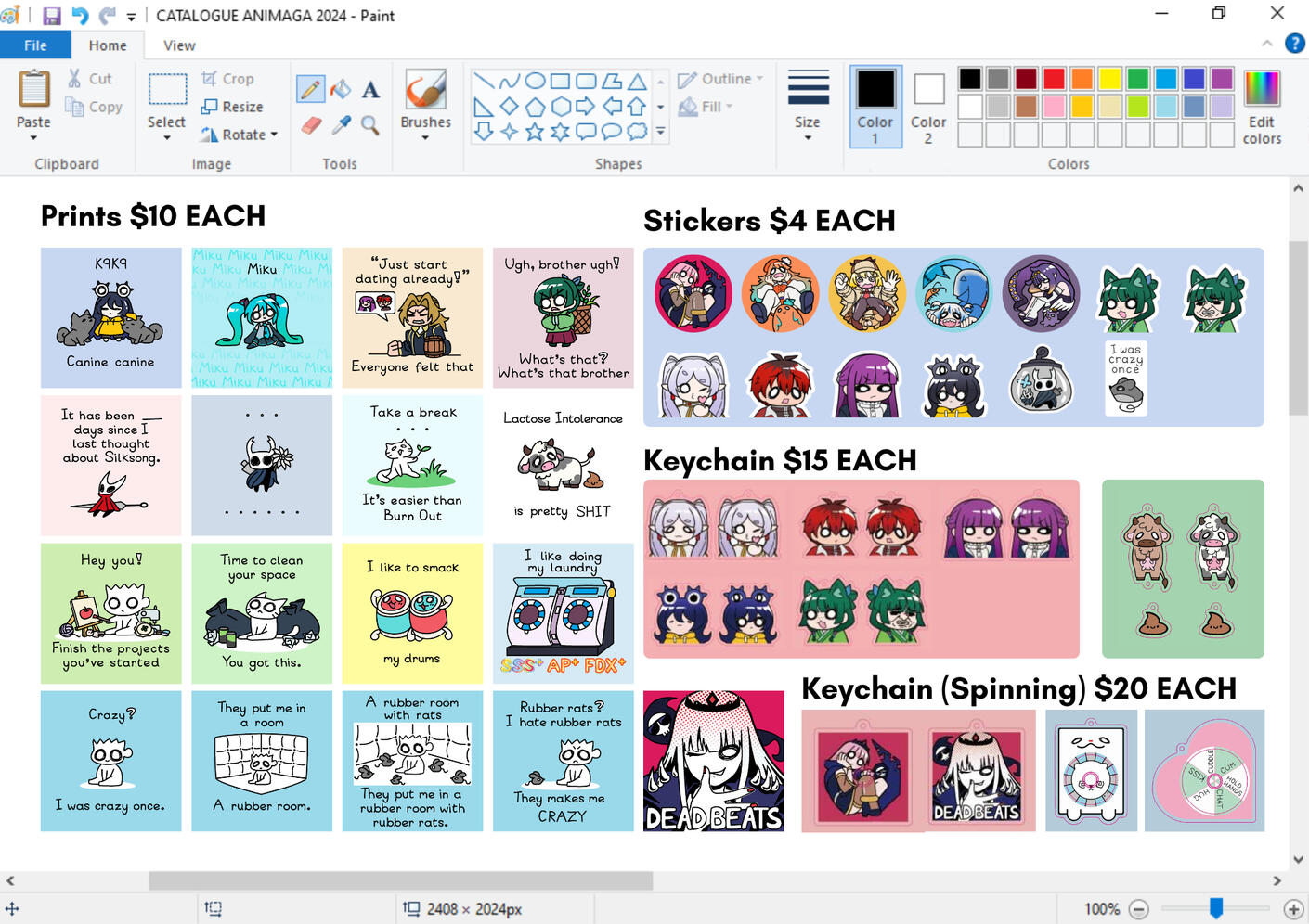Click the Resize button

232,107
